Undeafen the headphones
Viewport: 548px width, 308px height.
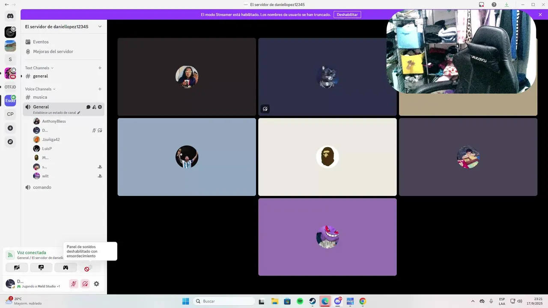click(85, 284)
